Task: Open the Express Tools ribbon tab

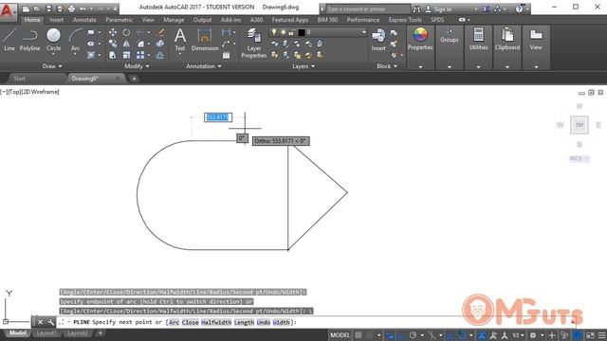Action: tap(405, 20)
